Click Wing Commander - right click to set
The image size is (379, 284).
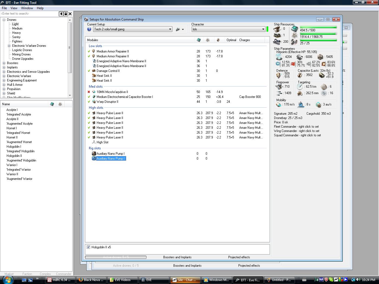click(296, 131)
